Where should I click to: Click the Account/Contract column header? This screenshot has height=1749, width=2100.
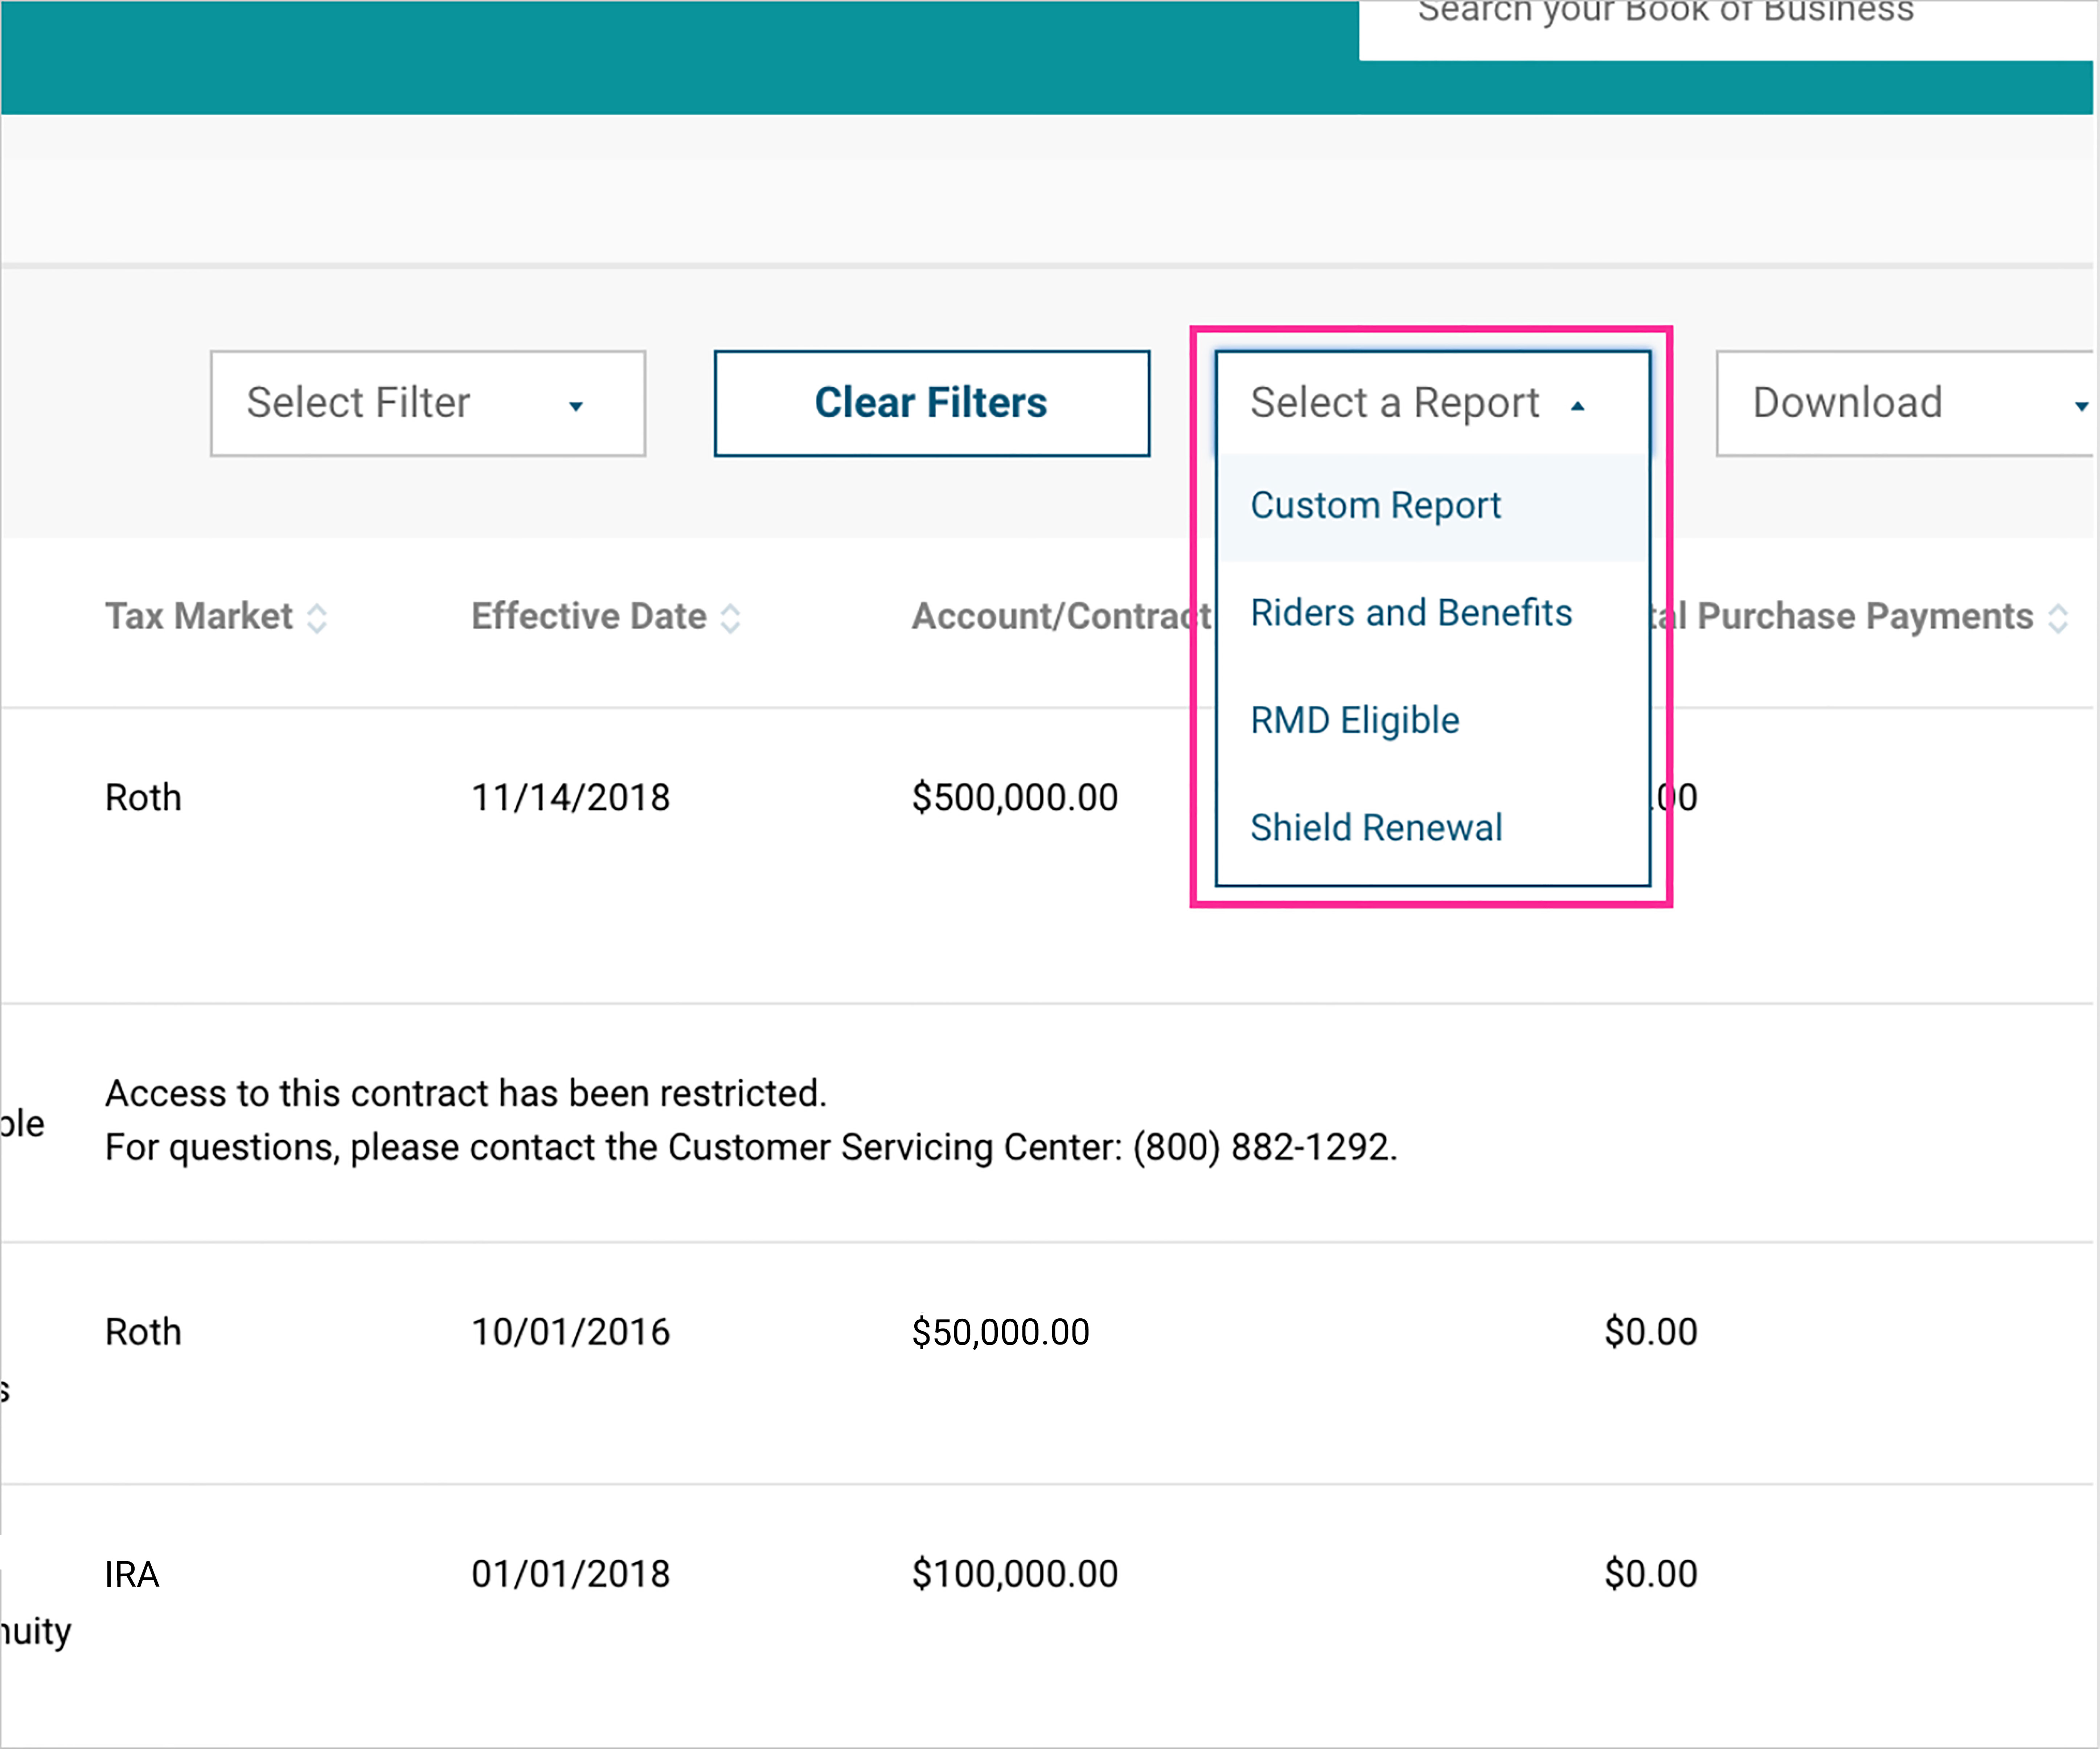1060,616
